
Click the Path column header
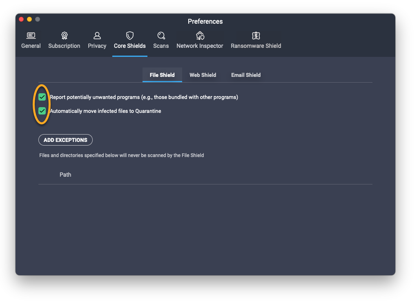[x=65, y=175]
